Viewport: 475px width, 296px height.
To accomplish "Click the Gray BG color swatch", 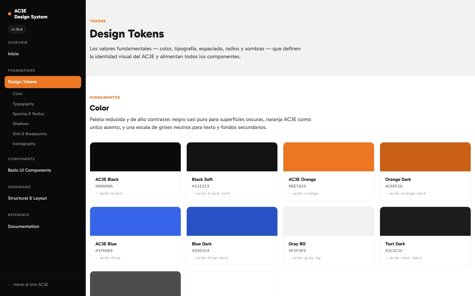I will [329, 221].
